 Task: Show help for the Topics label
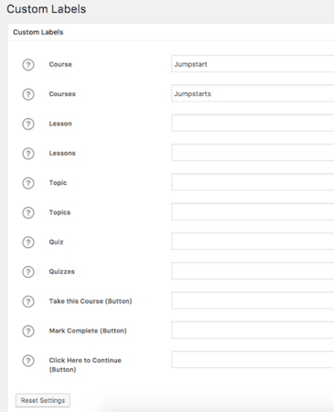pyautogui.click(x=28, y=212)
